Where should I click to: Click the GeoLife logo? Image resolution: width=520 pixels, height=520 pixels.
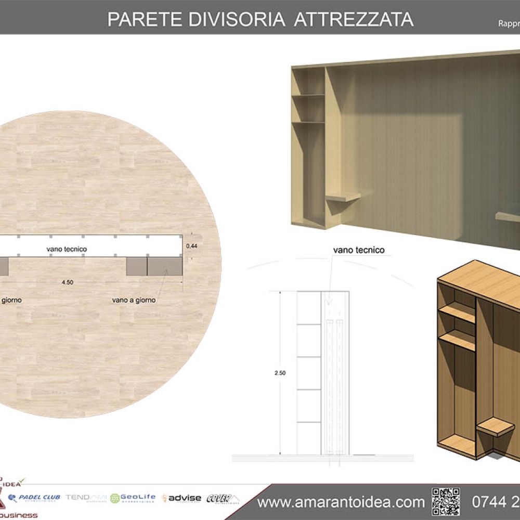tap(133, 498)
